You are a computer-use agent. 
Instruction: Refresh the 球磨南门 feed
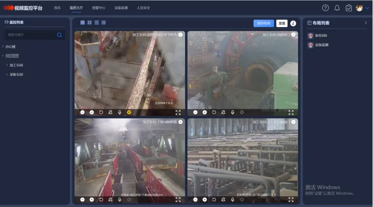point(214,112)
